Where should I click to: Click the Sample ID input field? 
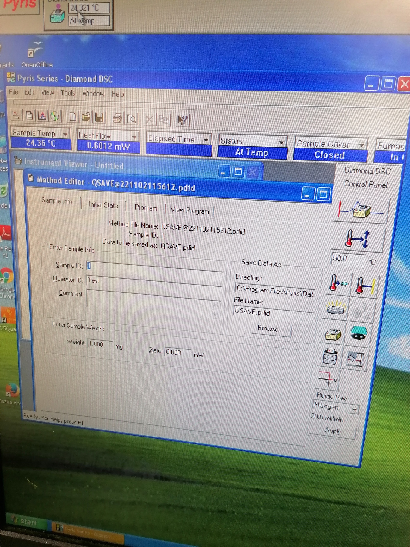pos(154,267)
